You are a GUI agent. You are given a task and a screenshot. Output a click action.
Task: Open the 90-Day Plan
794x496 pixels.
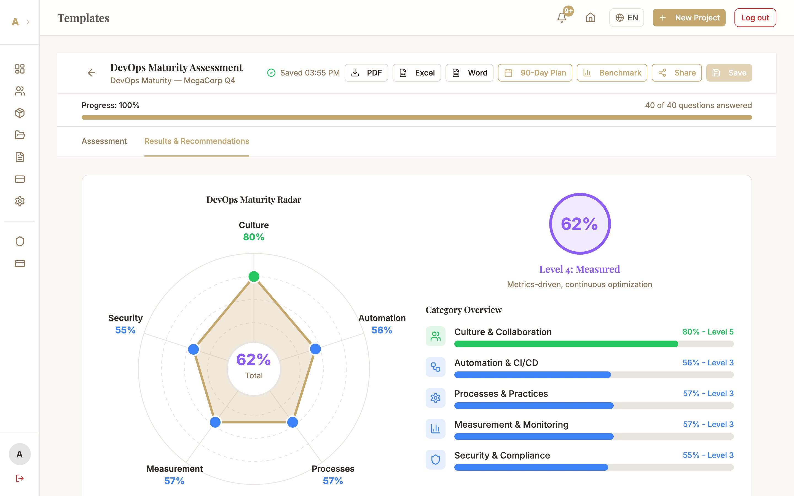(x=535, y=73)
